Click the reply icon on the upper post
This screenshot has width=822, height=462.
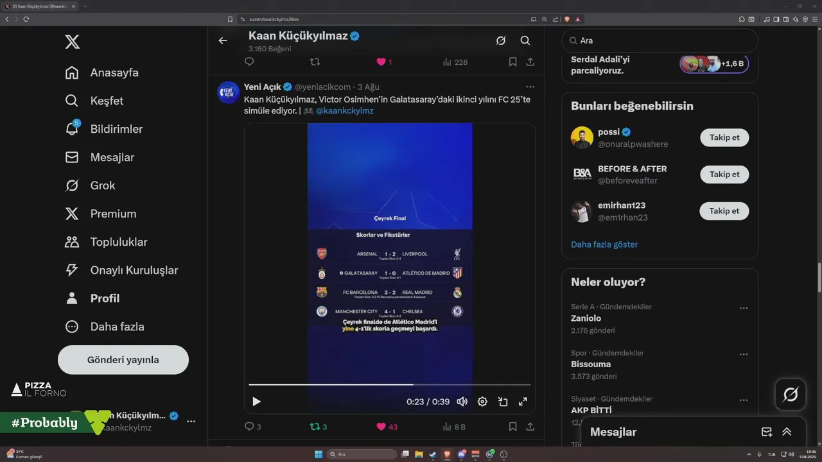(249, 62)
